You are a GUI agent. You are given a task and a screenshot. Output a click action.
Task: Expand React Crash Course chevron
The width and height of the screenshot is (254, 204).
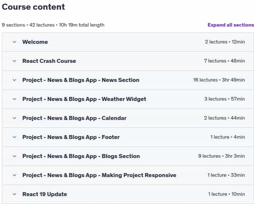pos(14,61)
